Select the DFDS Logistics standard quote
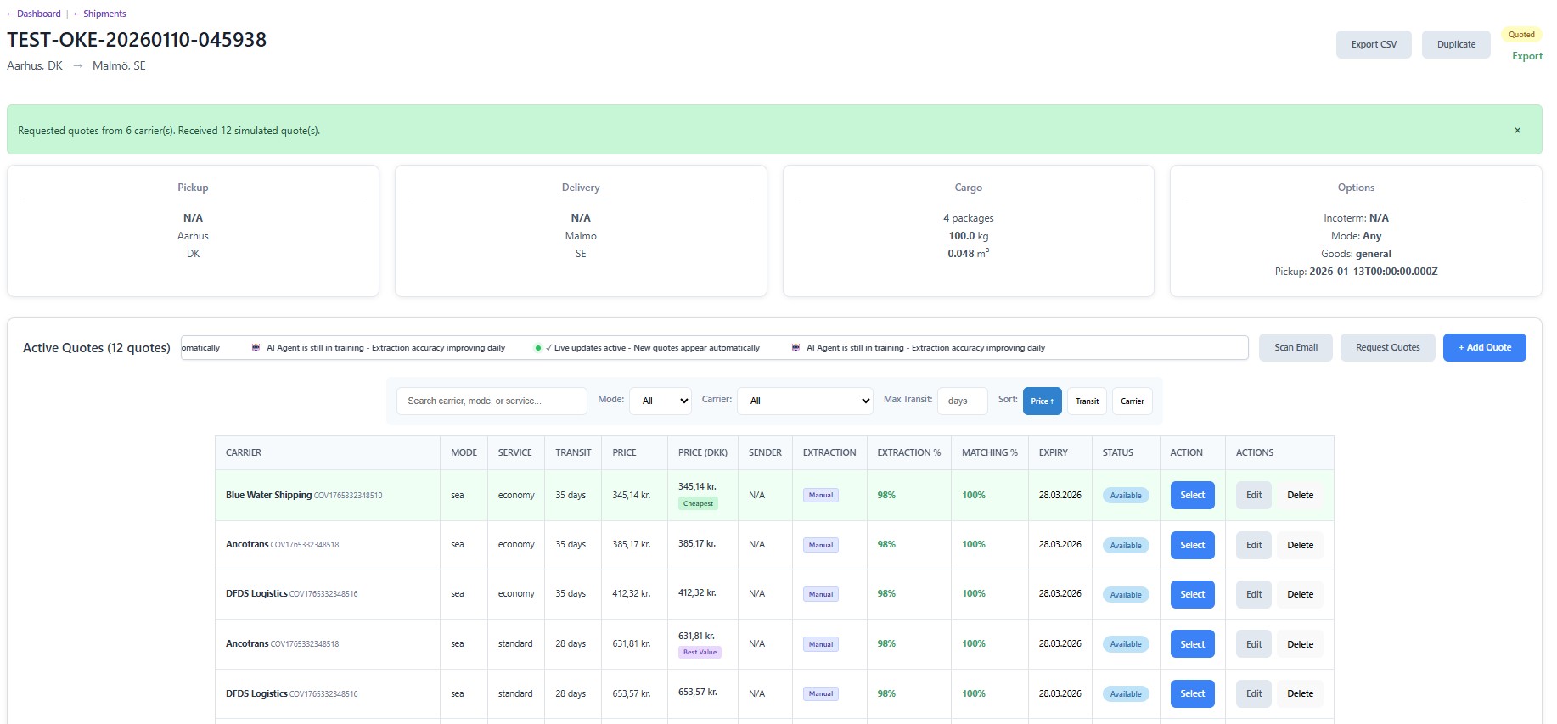 tap(1192, 693)
